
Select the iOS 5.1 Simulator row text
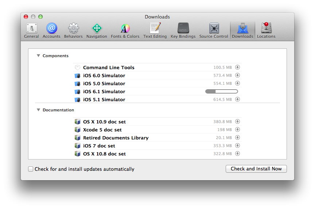(104, 99)
